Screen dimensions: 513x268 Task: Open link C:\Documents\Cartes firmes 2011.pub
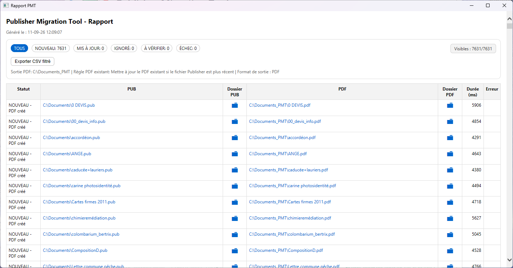79,202
